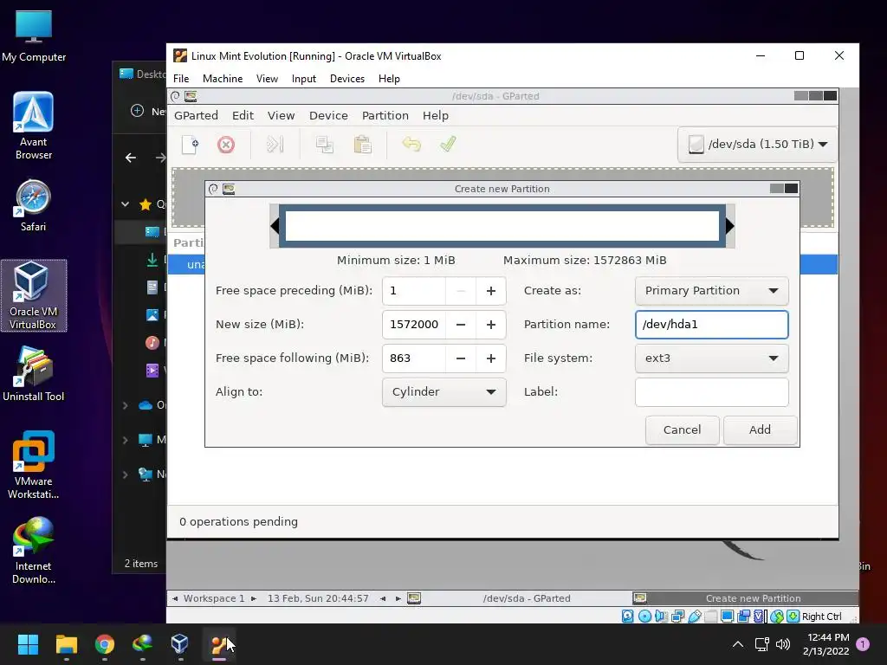This screenshot has width=887, height=665.
Task: Click the /dev/sda - GParted panel task button
Action: (x=520, y=598)
